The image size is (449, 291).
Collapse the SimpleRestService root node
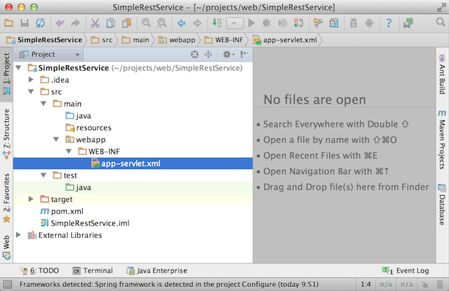coord(19,68)
